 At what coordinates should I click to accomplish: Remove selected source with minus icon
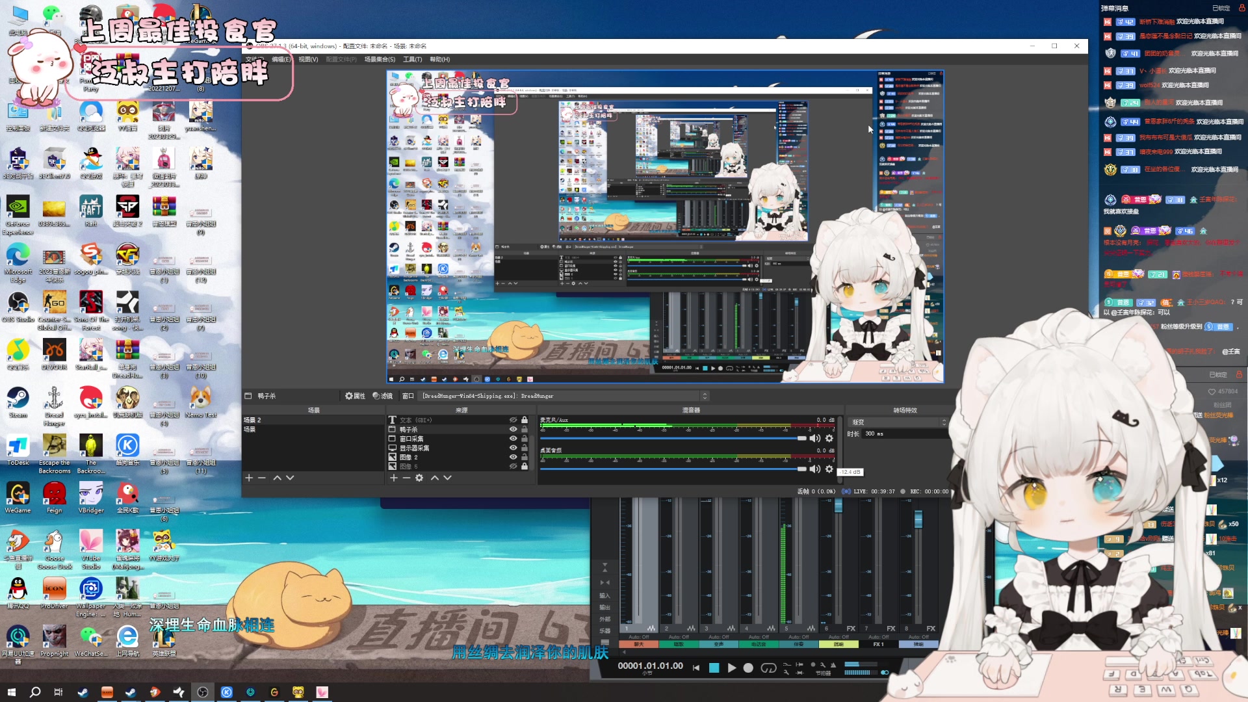click(406, 478)
